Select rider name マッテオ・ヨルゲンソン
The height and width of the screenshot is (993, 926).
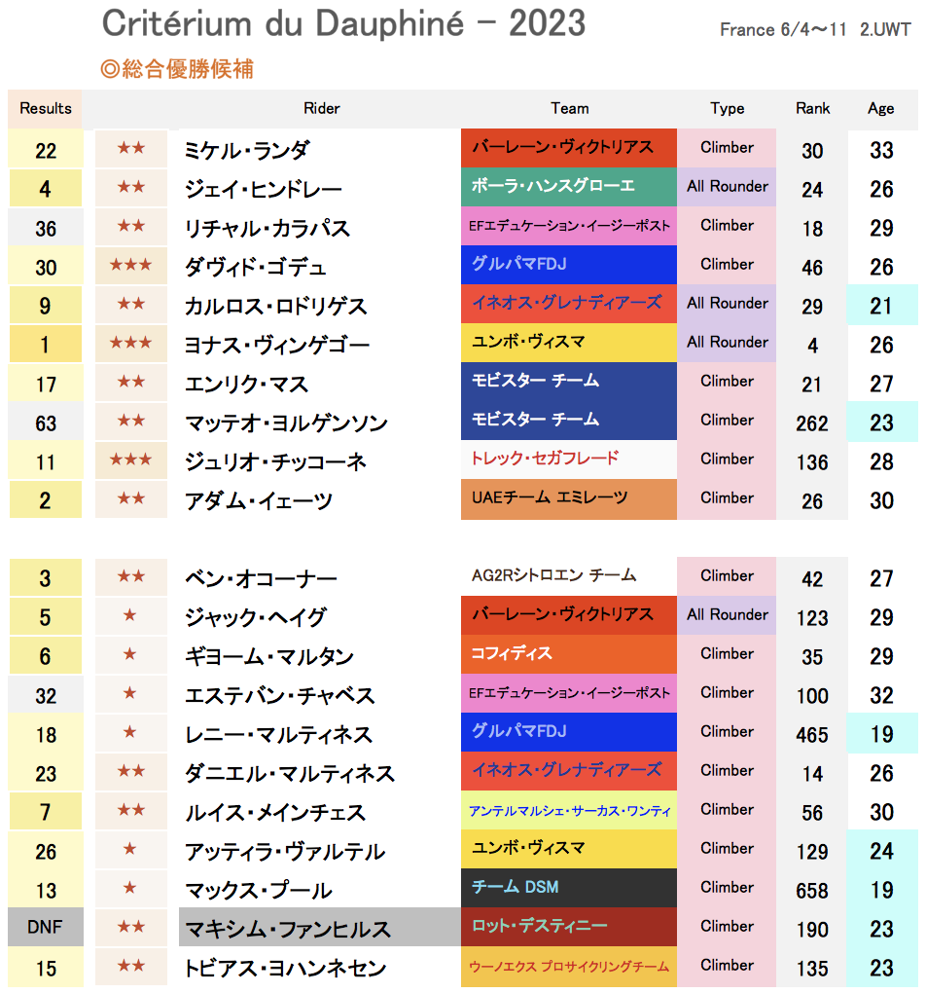click(285, 423)
